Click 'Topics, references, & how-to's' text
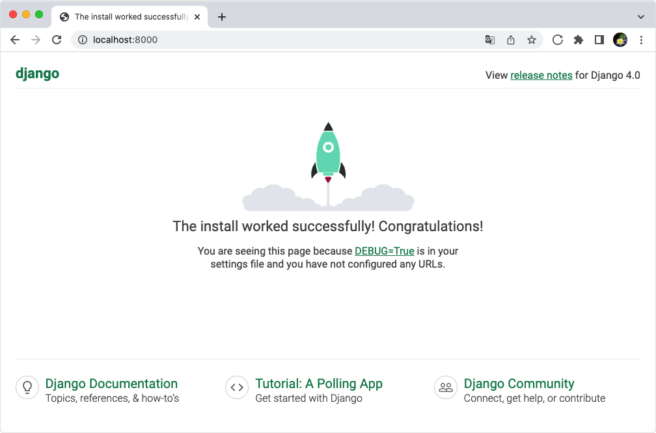Viewport: 656px width, 433px height. coord(112,398)
